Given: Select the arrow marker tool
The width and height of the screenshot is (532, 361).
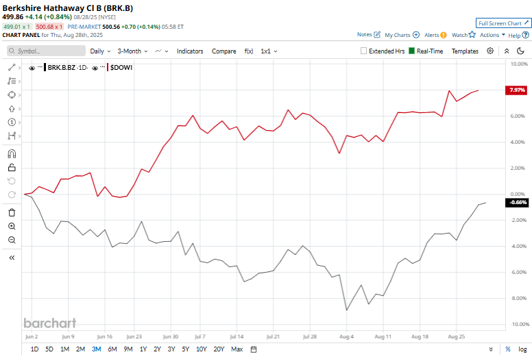Looking at the screenshot, I should tap(12, 109).
